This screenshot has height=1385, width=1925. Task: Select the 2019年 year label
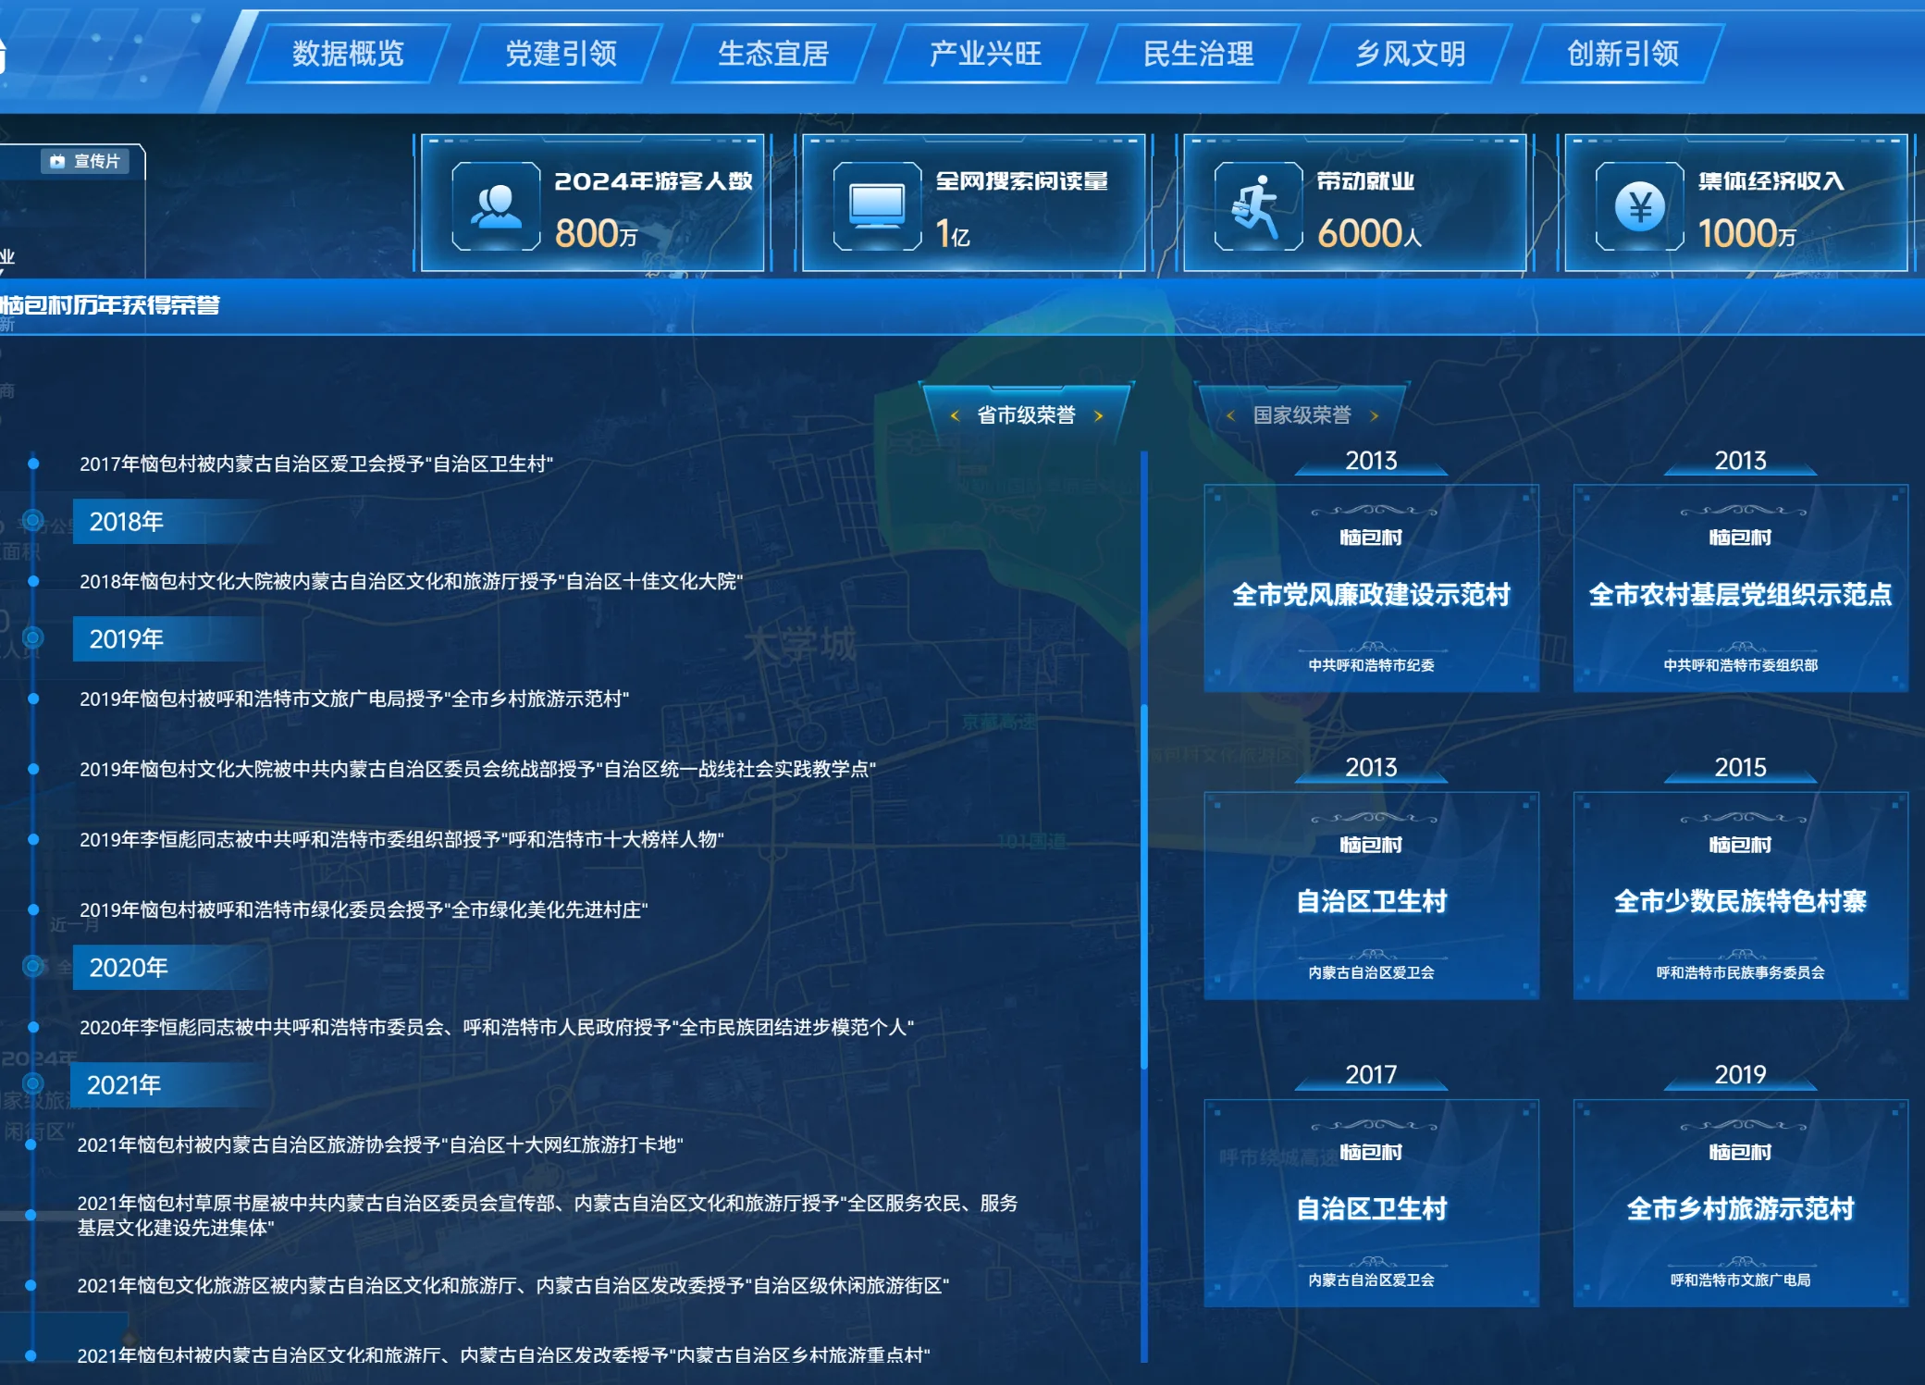(127, 638)
